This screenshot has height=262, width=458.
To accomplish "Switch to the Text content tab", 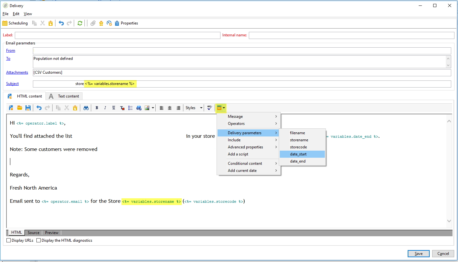I will tap(64, 96).
